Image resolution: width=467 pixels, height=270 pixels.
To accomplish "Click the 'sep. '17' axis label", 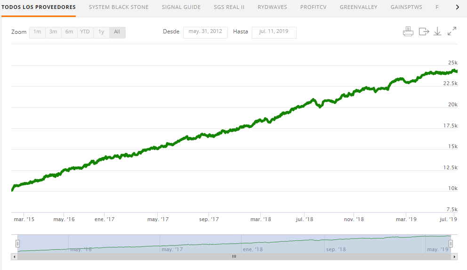I will (x=209, y=219).
